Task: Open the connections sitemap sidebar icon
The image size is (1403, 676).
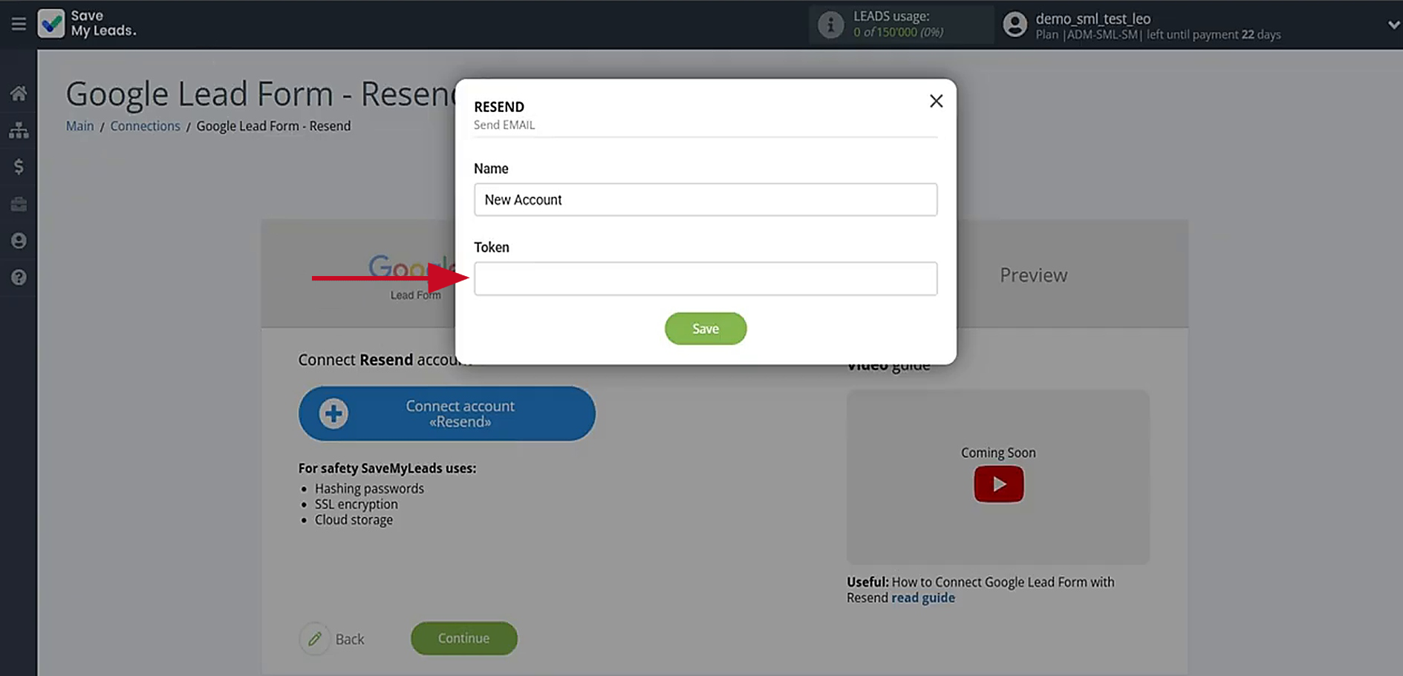Action: tap(19, 130)
